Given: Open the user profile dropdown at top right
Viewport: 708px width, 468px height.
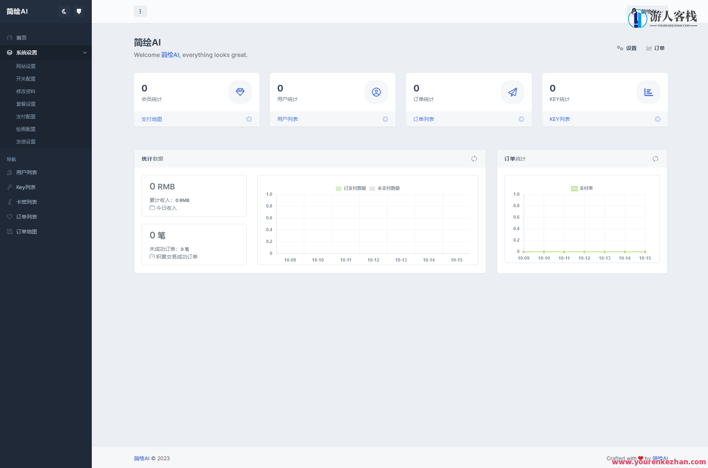Looking at the screenshot, I should click(647, 11).
